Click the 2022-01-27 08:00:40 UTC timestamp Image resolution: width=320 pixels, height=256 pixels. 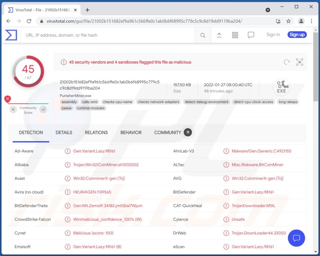[x=228, y=85]
